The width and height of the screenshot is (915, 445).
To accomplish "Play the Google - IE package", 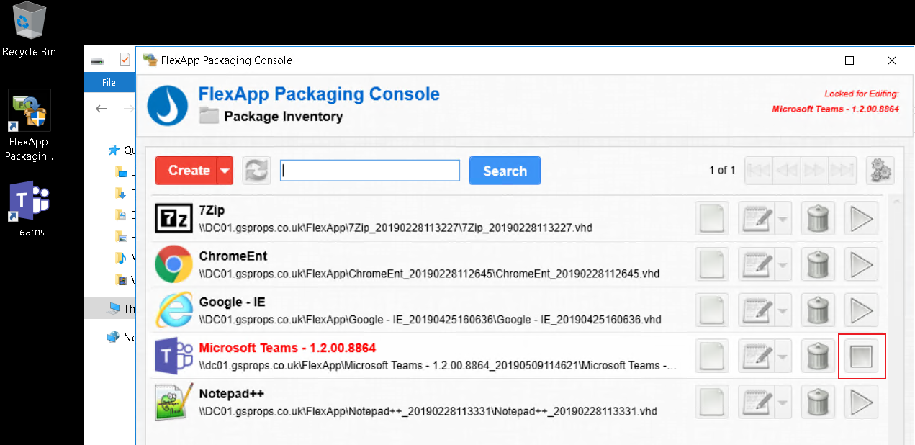I will (x=861, y=311).
